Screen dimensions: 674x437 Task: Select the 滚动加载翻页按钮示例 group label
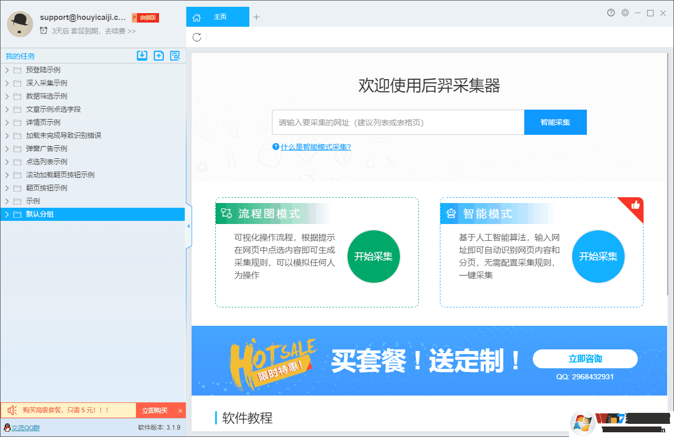click(x=60, y=175)
